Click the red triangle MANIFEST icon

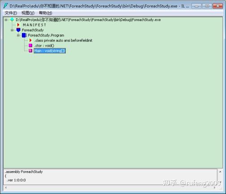(18, 25)
